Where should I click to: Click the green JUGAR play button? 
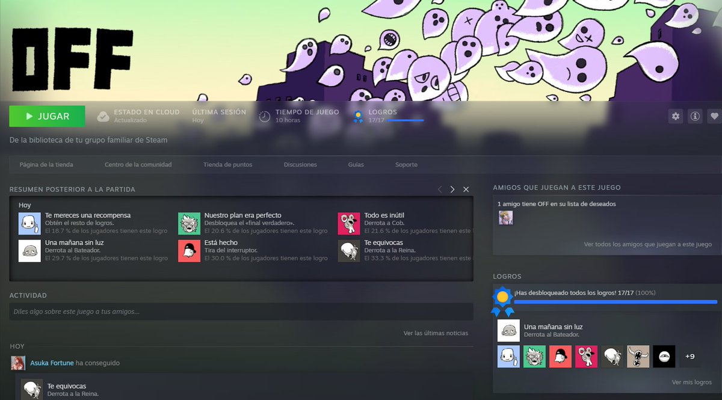47,116
